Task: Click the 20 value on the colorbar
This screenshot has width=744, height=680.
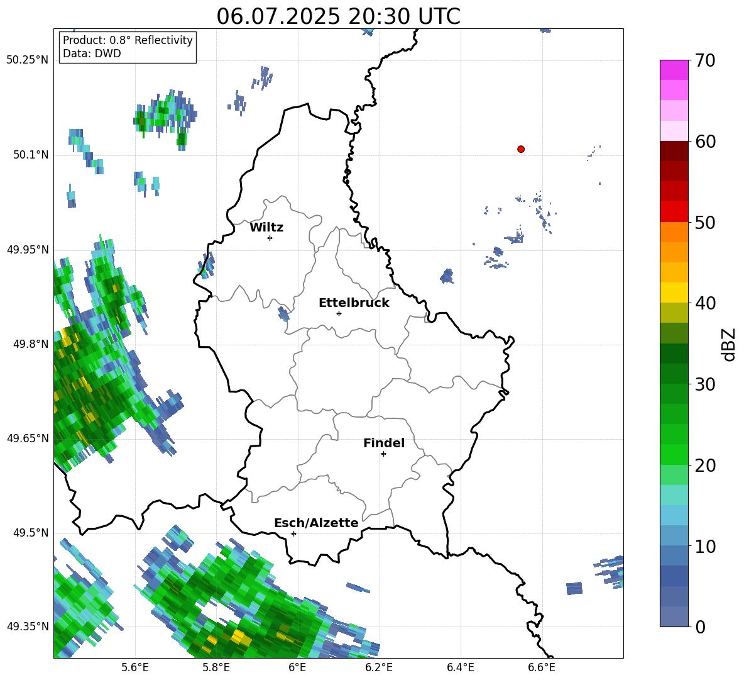Action: click(x=706, y=465)
